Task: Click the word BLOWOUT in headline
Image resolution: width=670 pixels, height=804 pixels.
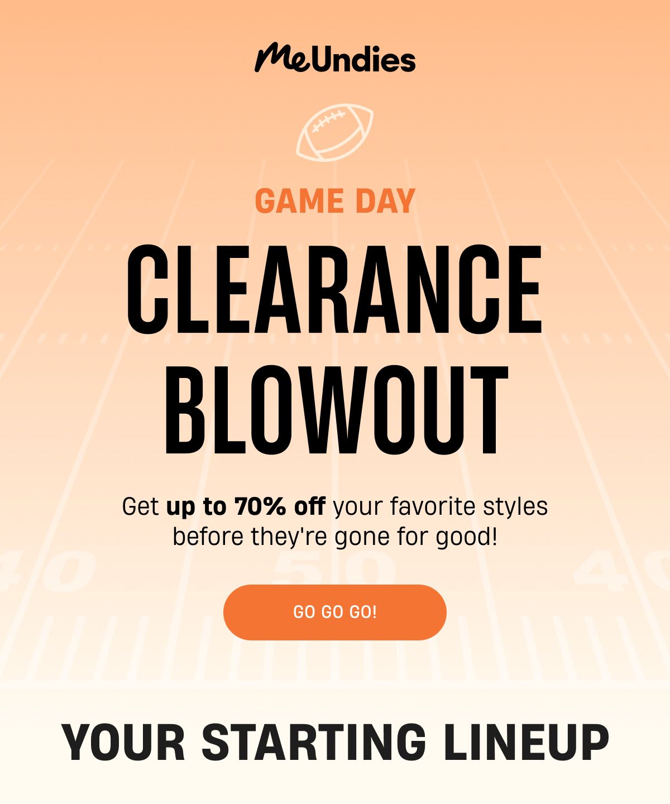Action: (336, 410)
